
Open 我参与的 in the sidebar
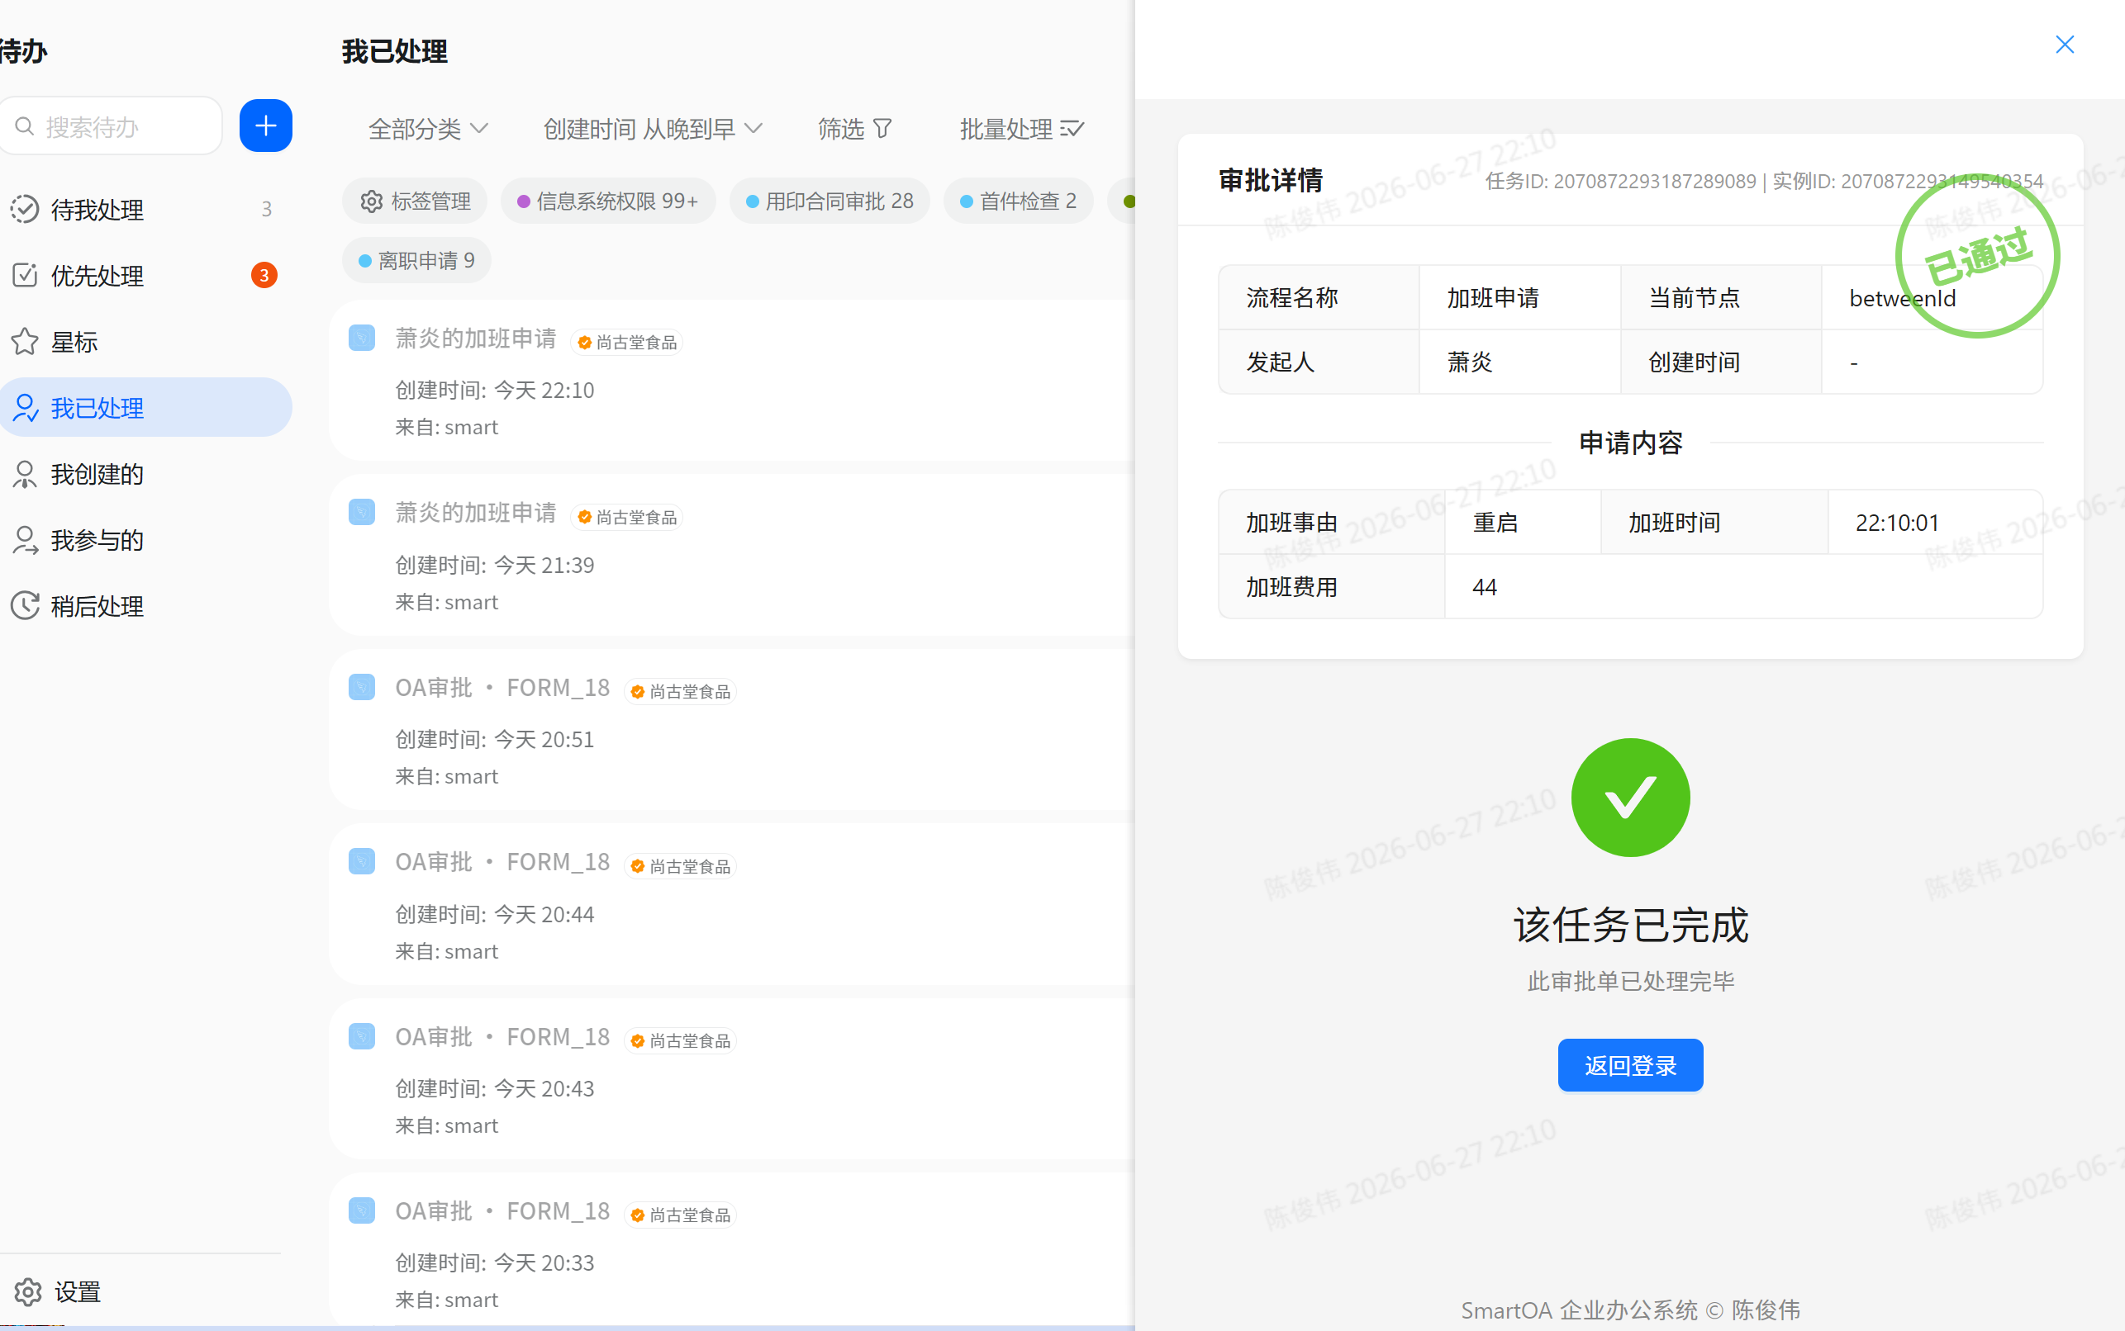coord(145,540)
